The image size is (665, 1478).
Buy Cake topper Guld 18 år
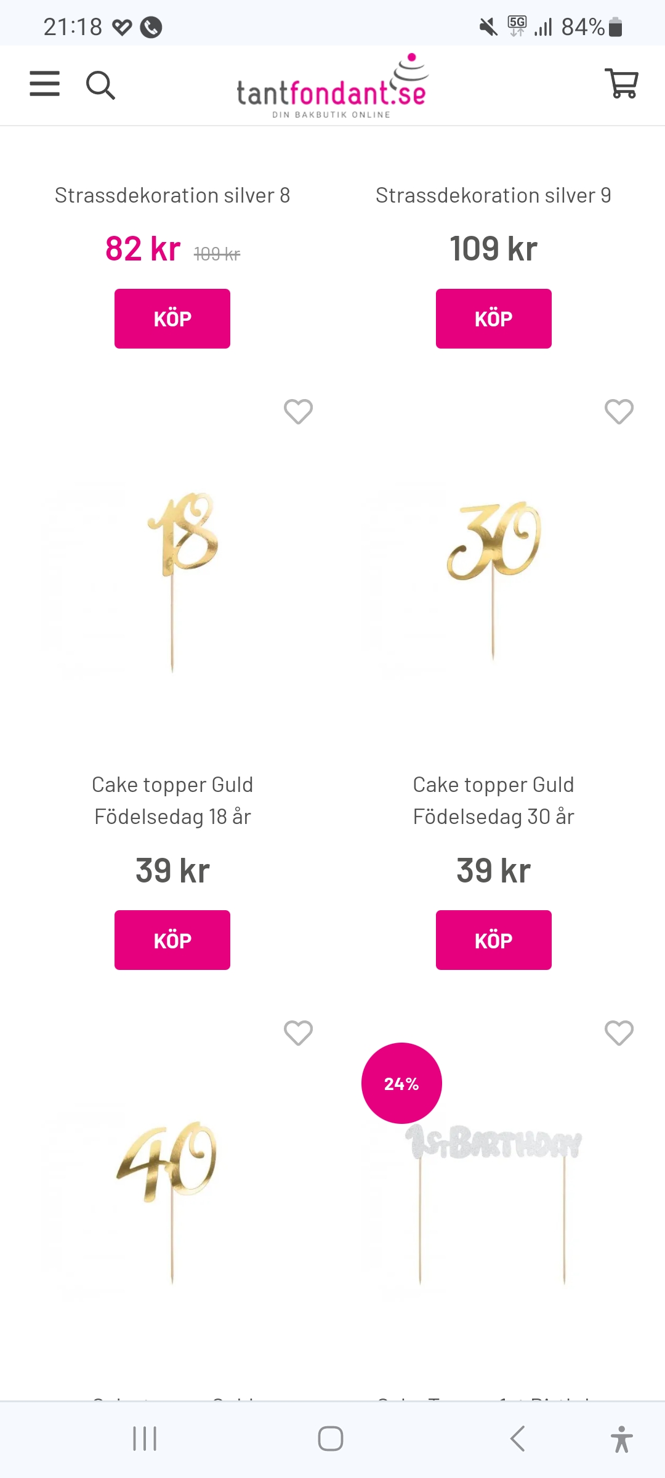point(172,940)
